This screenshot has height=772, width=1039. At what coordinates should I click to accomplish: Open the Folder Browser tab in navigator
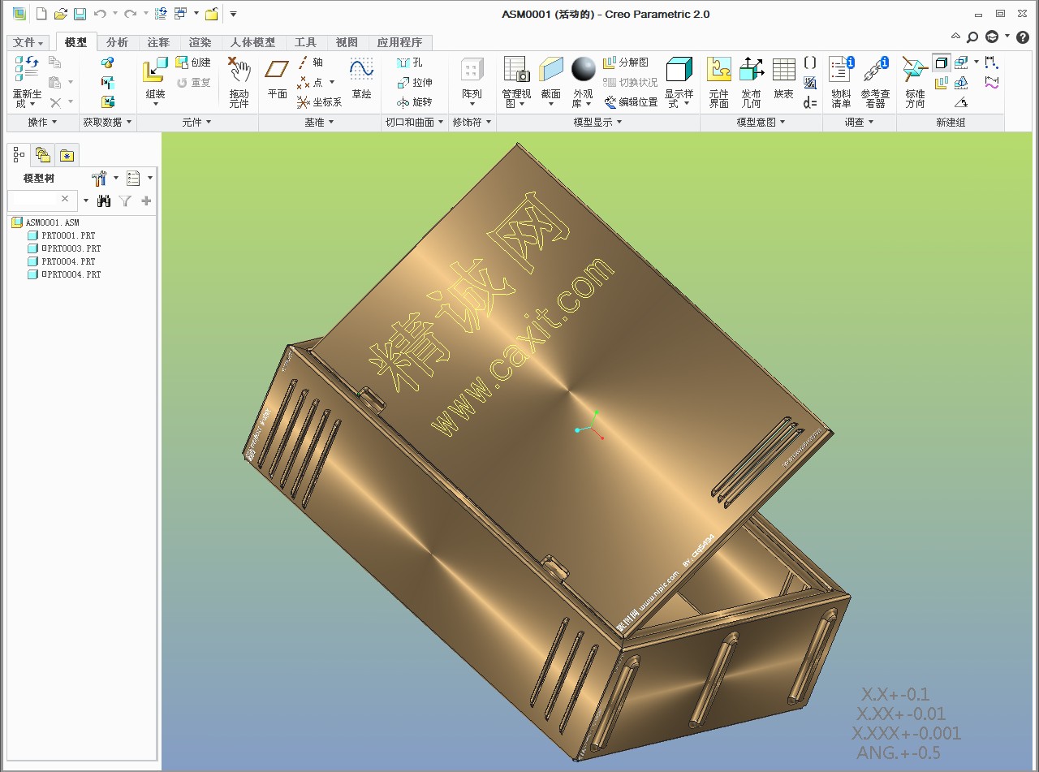pyautogui.click(x=43, y=154)
